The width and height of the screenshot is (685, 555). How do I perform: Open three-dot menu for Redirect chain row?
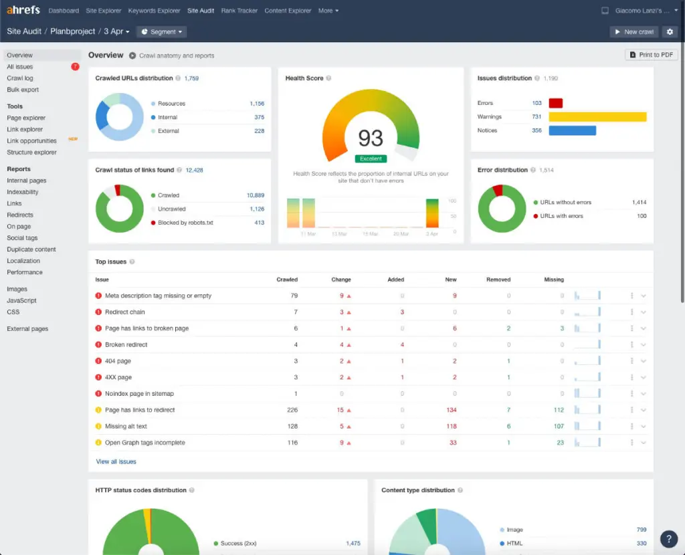(631, 312)
